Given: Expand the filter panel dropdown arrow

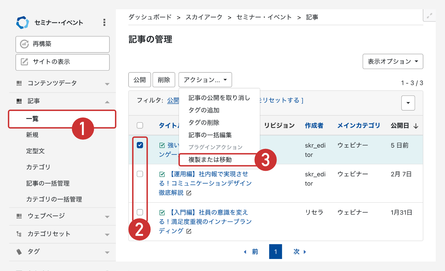Looking at the screenshot, I should (x=408, y=103).
